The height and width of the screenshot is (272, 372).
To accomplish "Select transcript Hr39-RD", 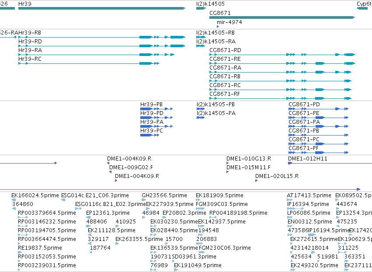I will point(30,42).
